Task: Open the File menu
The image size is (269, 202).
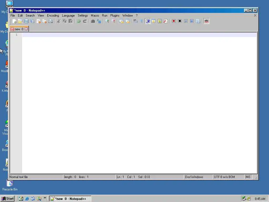Action: [x=13, y=16]
